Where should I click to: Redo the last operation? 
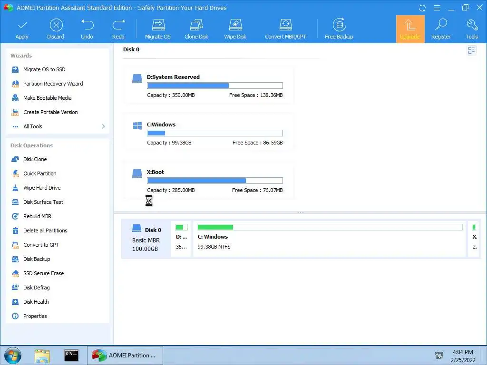click(118, 30)
